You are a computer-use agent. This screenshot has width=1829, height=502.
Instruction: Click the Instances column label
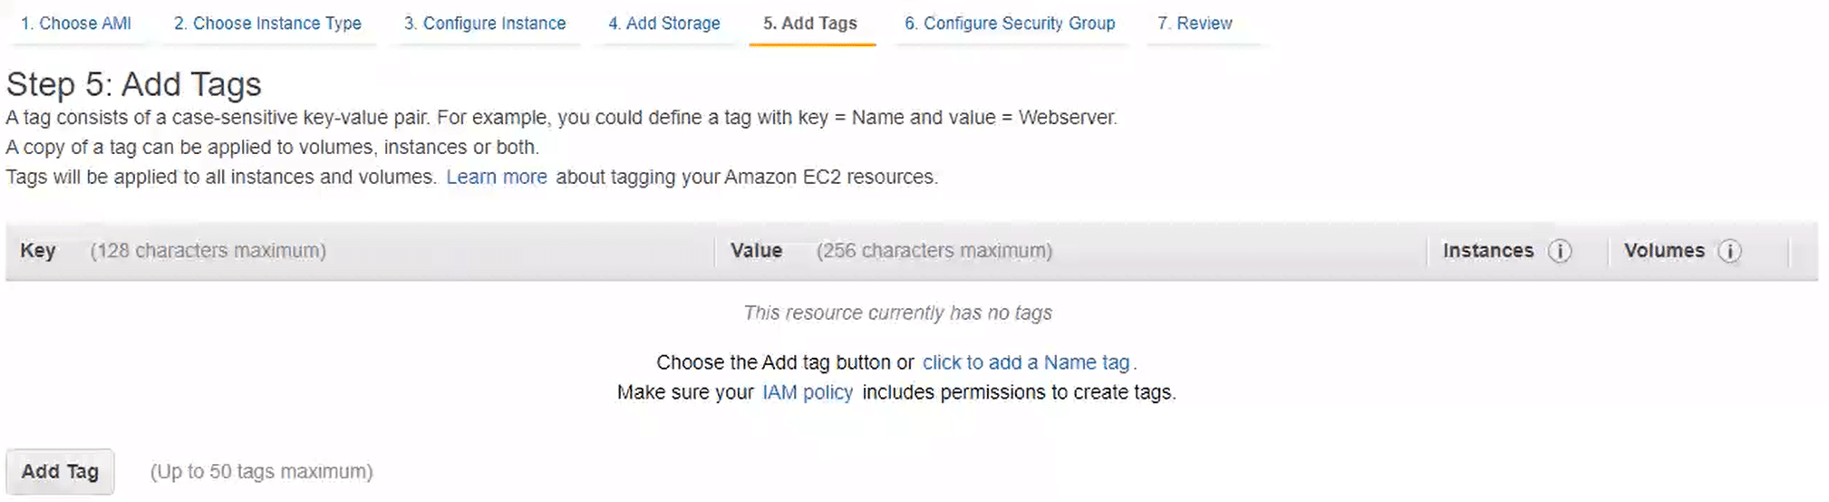pyautogui.click(x=1488, y=251)
